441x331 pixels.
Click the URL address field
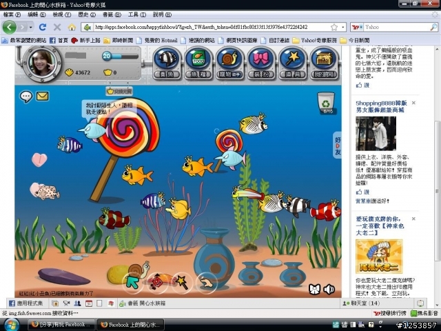click(211, 27)
